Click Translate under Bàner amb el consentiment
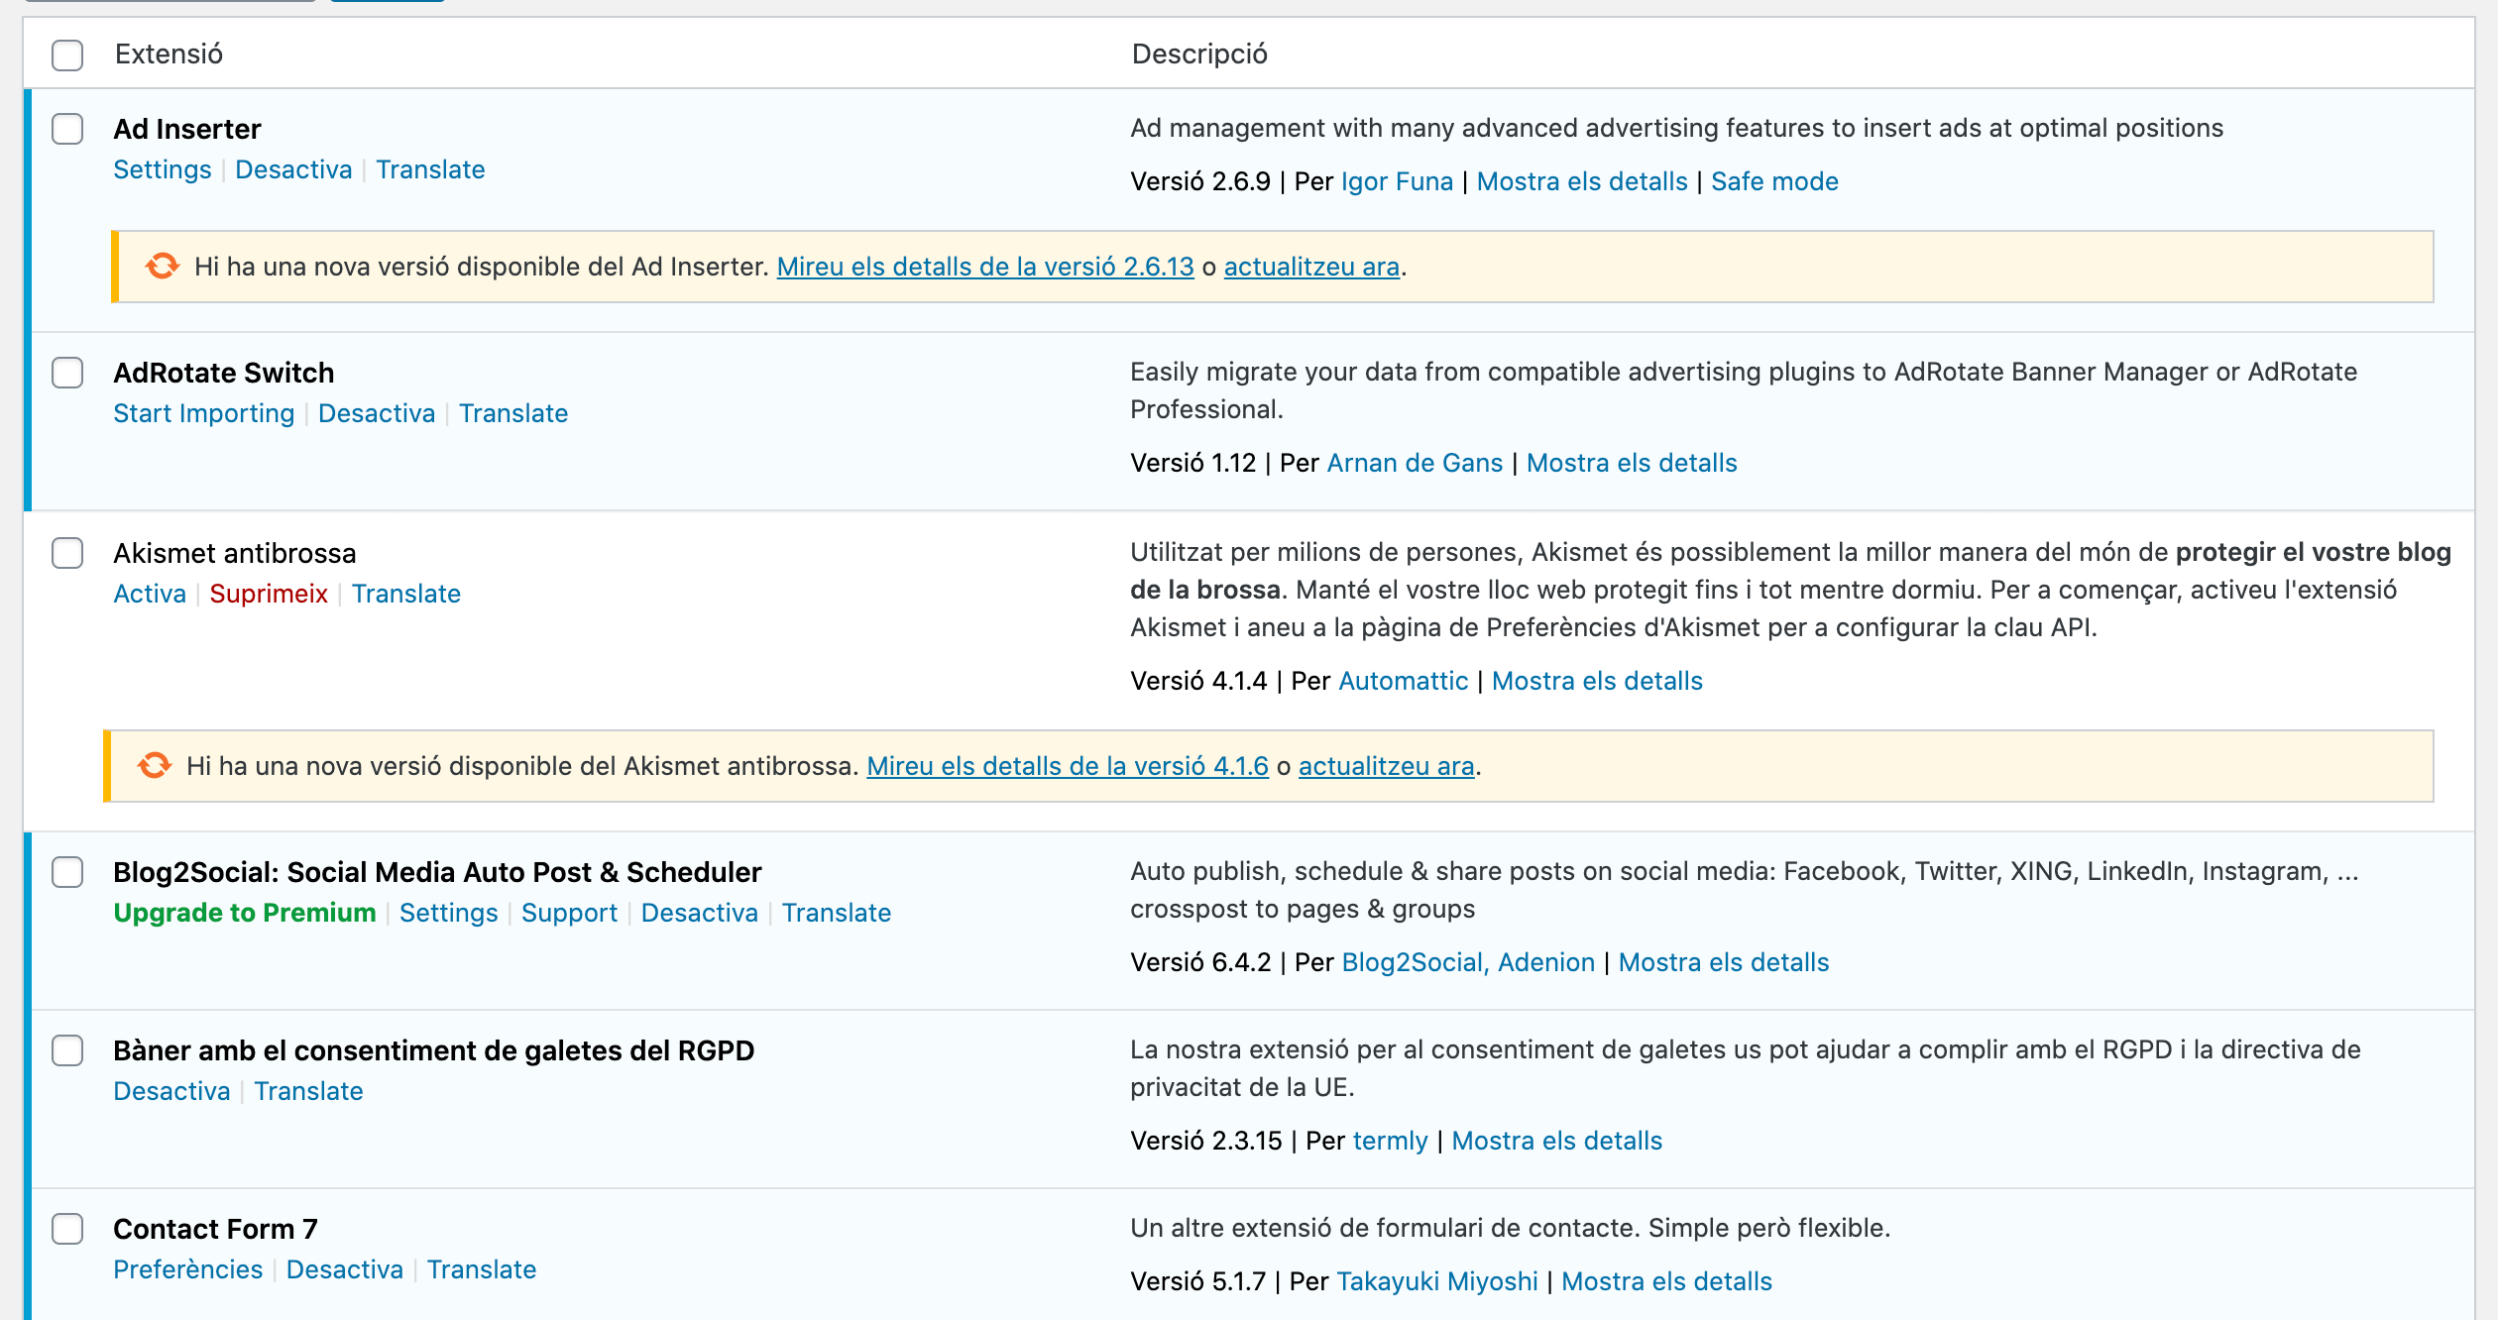 pos(308,1091)
